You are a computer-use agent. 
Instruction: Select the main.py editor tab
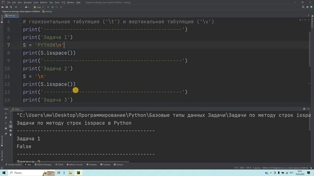(11, 16)
